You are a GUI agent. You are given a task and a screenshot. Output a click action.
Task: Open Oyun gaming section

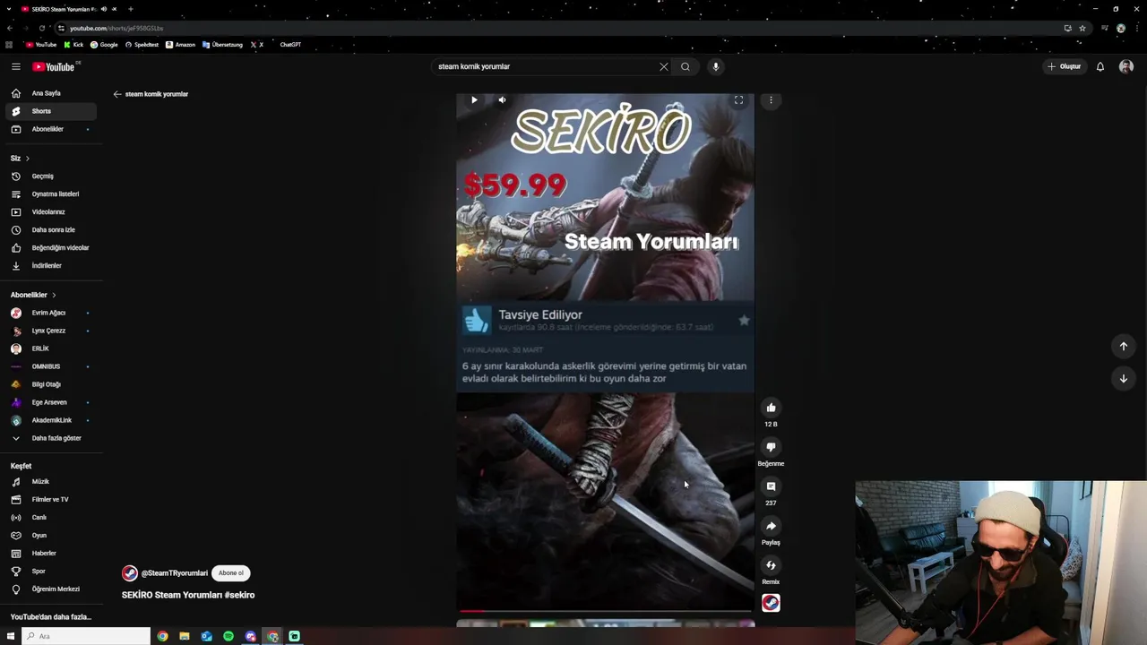click(49, 536)
